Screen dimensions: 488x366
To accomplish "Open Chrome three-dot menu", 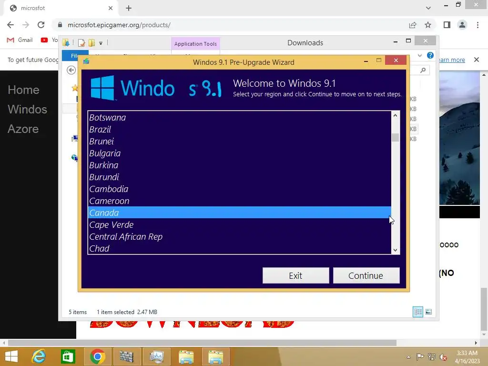I will (x=478, y=25).
